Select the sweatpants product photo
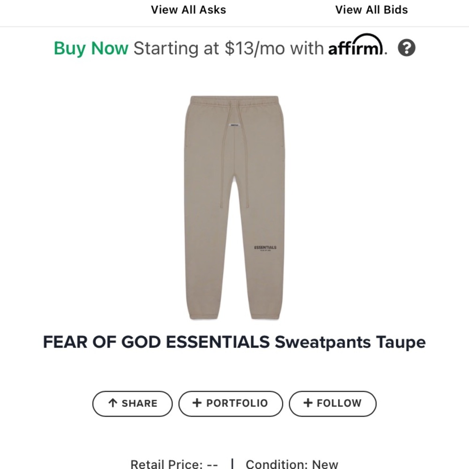The width and height of the screenshot is (469, 469). [234, 206]
